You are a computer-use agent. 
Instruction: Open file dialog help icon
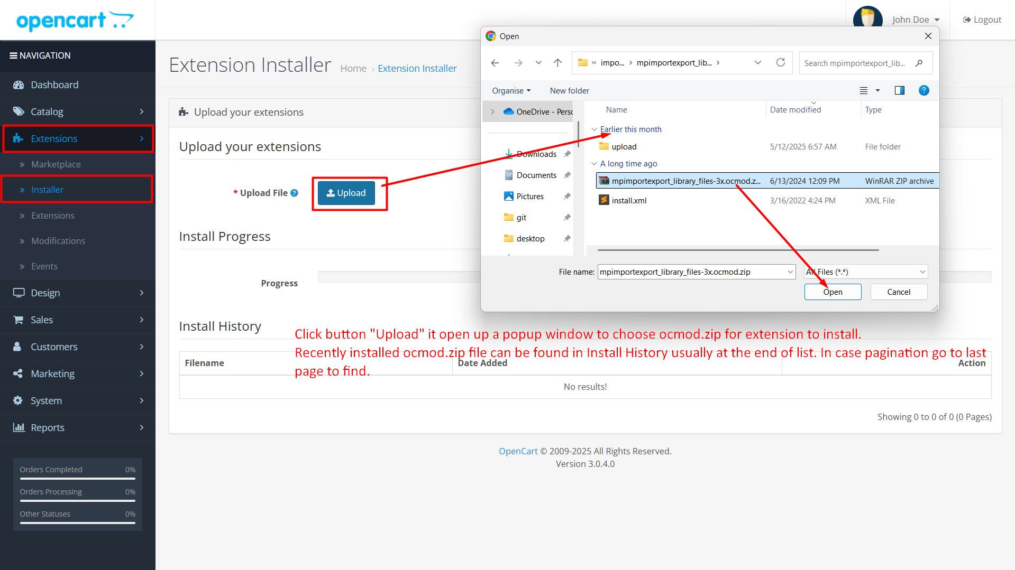tap(924, 90)
